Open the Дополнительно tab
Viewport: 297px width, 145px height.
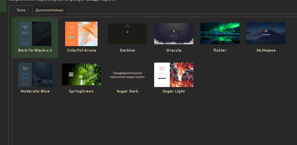coord(49,10)
